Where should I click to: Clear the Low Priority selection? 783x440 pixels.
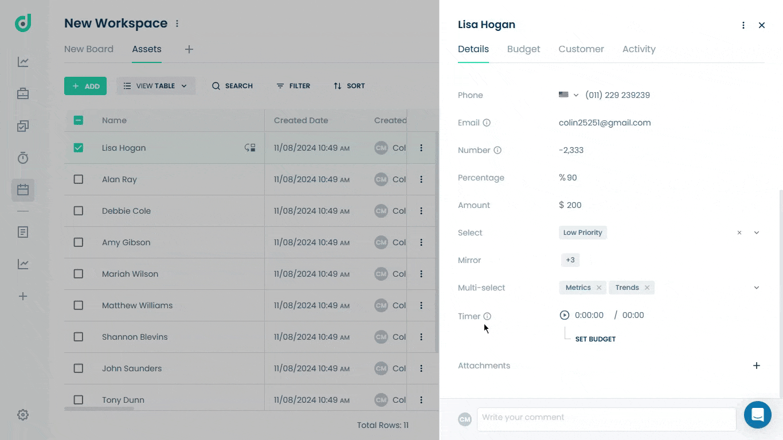(x=739, y=233)
